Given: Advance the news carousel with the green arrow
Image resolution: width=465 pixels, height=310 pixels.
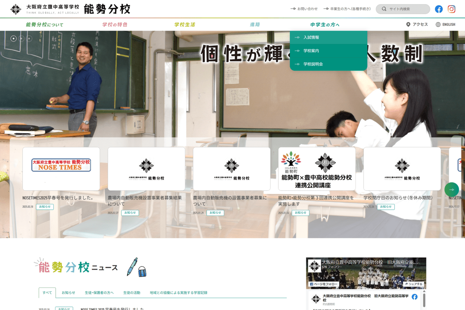Looking at the screenshot, I should coord(451,189).
